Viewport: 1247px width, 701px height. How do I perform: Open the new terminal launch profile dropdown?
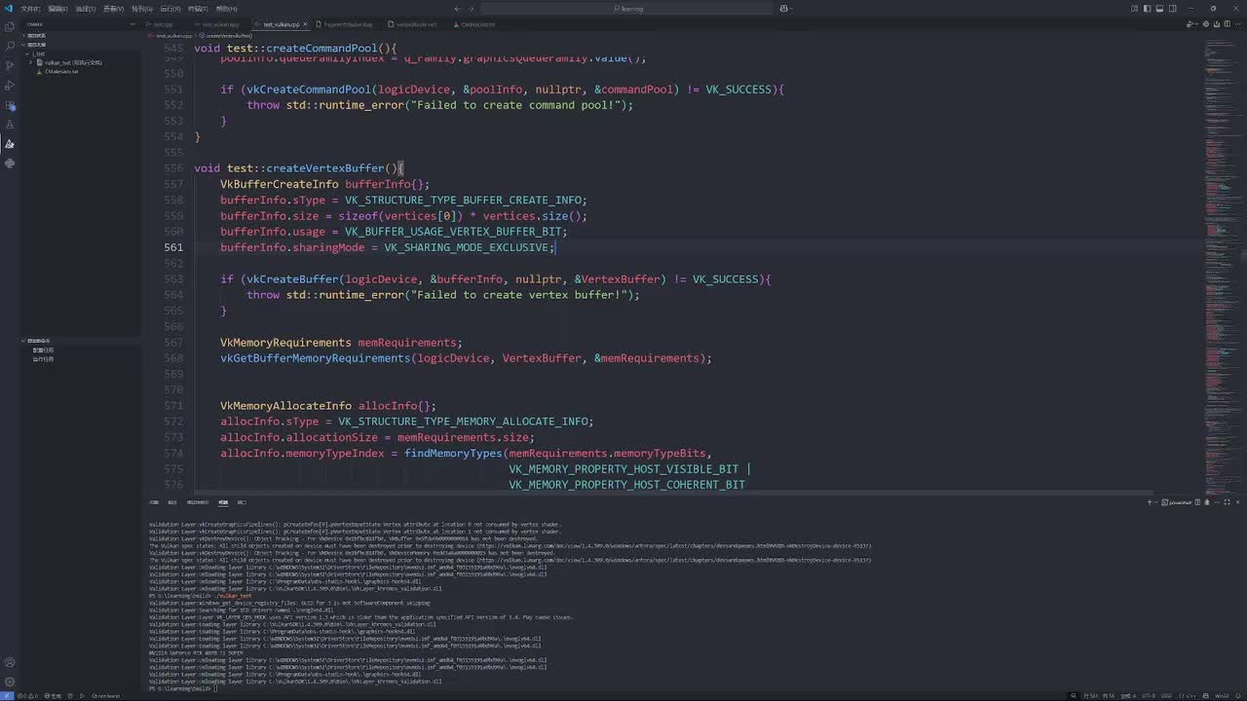point(1157,502)
